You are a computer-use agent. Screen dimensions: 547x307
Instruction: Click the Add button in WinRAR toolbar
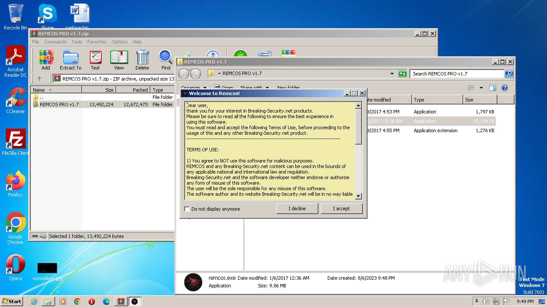(x=46, y=60)
